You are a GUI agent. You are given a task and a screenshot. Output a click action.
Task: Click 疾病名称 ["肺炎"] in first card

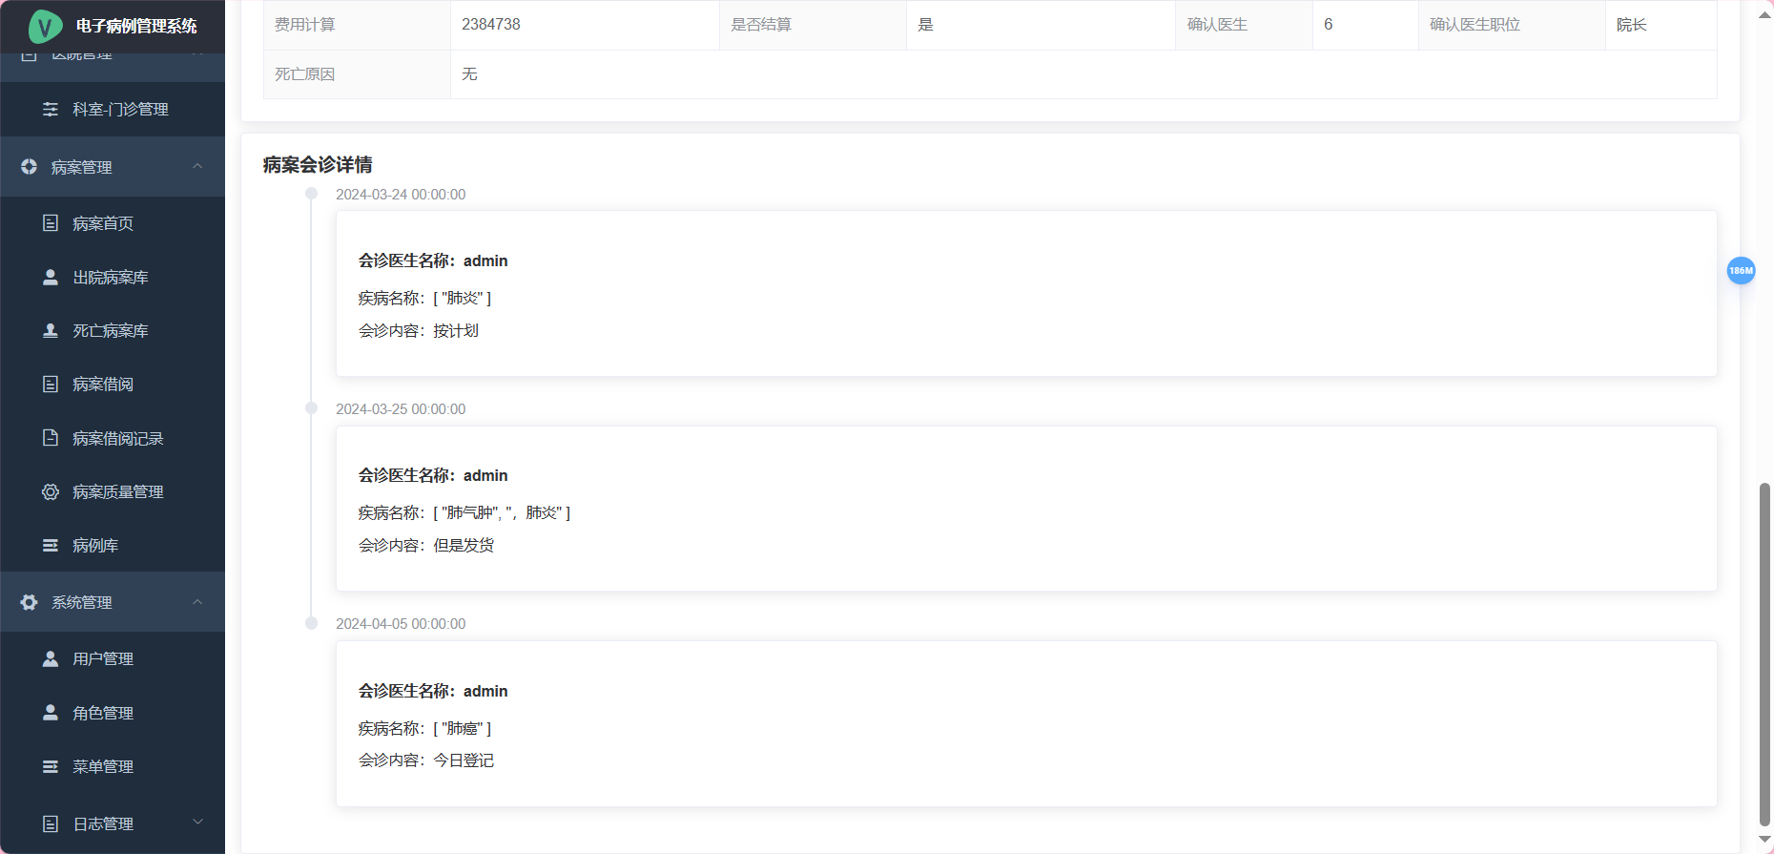[x=425, y=299]
